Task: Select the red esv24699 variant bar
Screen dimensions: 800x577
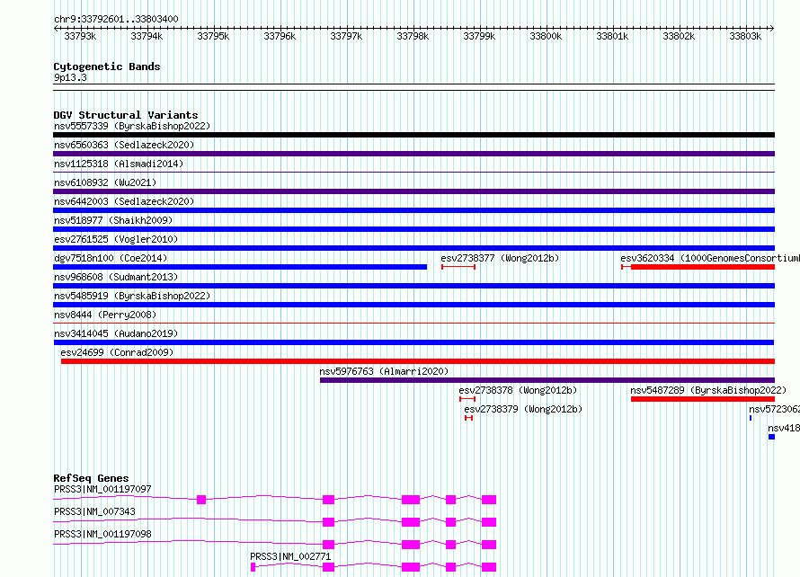Action: tap(418, 361)
